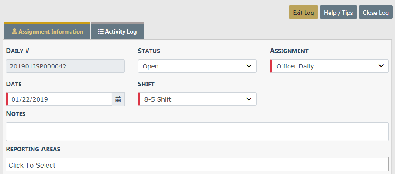Open the calendar date picker icon
Viewport: 395px width, 174px height.
tap(118, 99)
